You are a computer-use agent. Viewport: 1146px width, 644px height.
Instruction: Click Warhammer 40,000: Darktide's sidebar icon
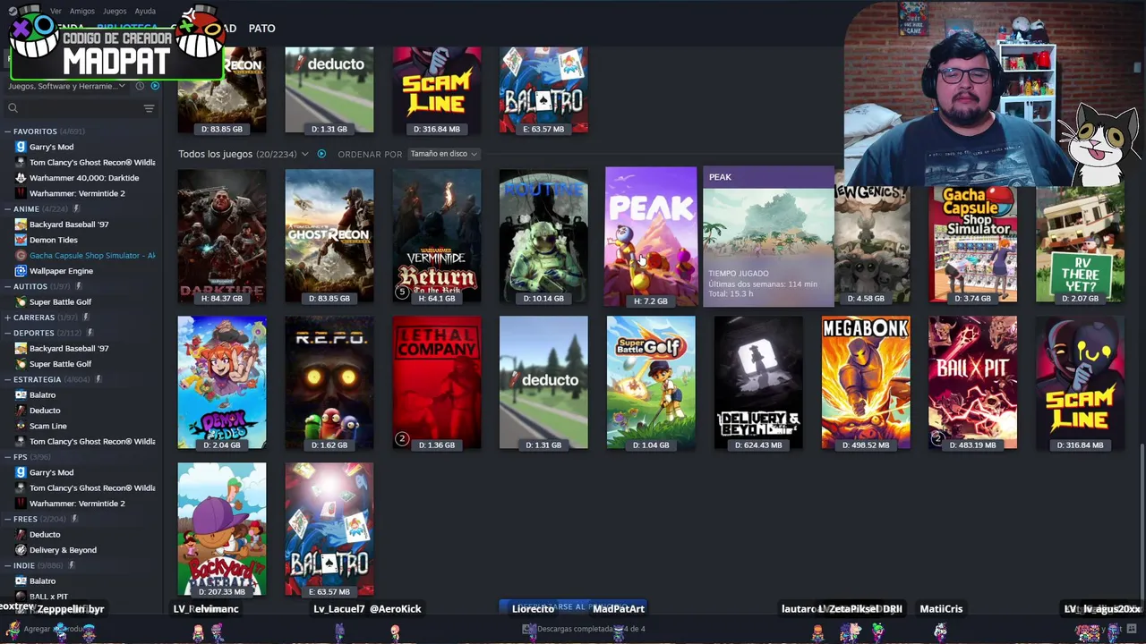pyautogui.click(x=21, y=178)
